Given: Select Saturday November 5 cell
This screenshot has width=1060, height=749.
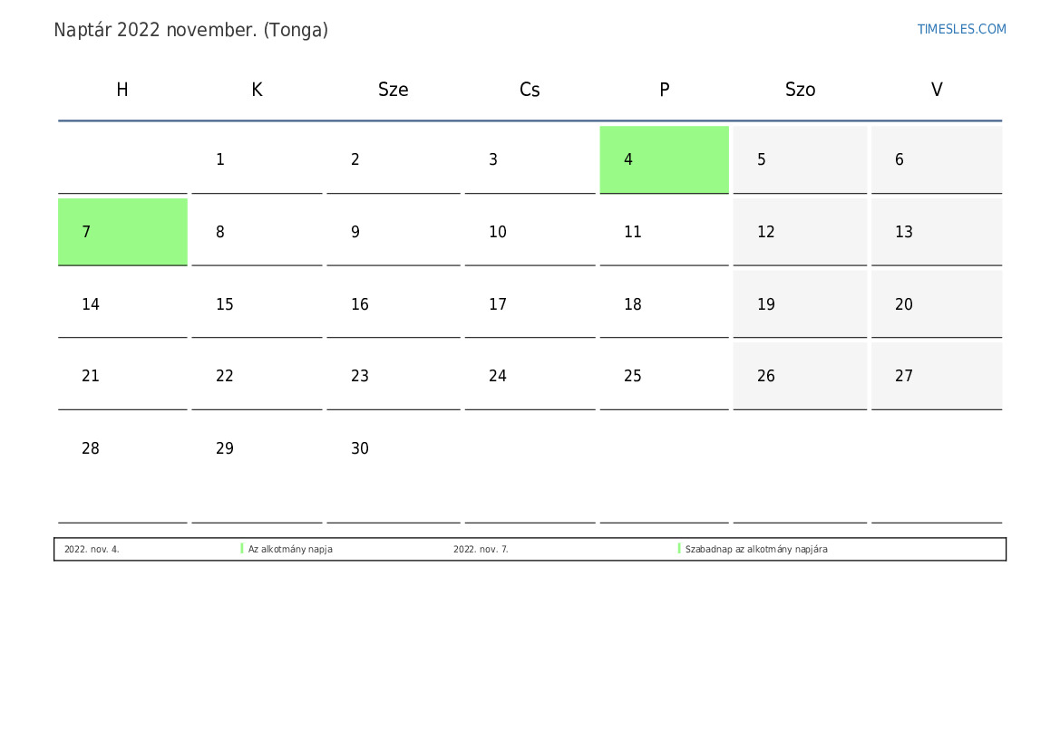Looking at the screenshot, I should 800,159.
